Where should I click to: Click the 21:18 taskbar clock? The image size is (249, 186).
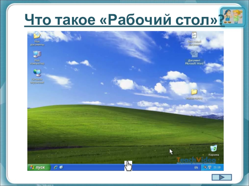point(217,167)
